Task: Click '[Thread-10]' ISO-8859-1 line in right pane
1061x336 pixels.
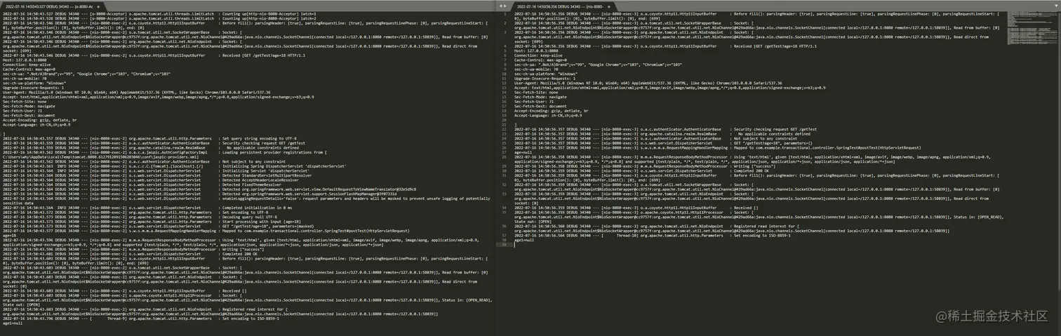Action: [653, 236]
